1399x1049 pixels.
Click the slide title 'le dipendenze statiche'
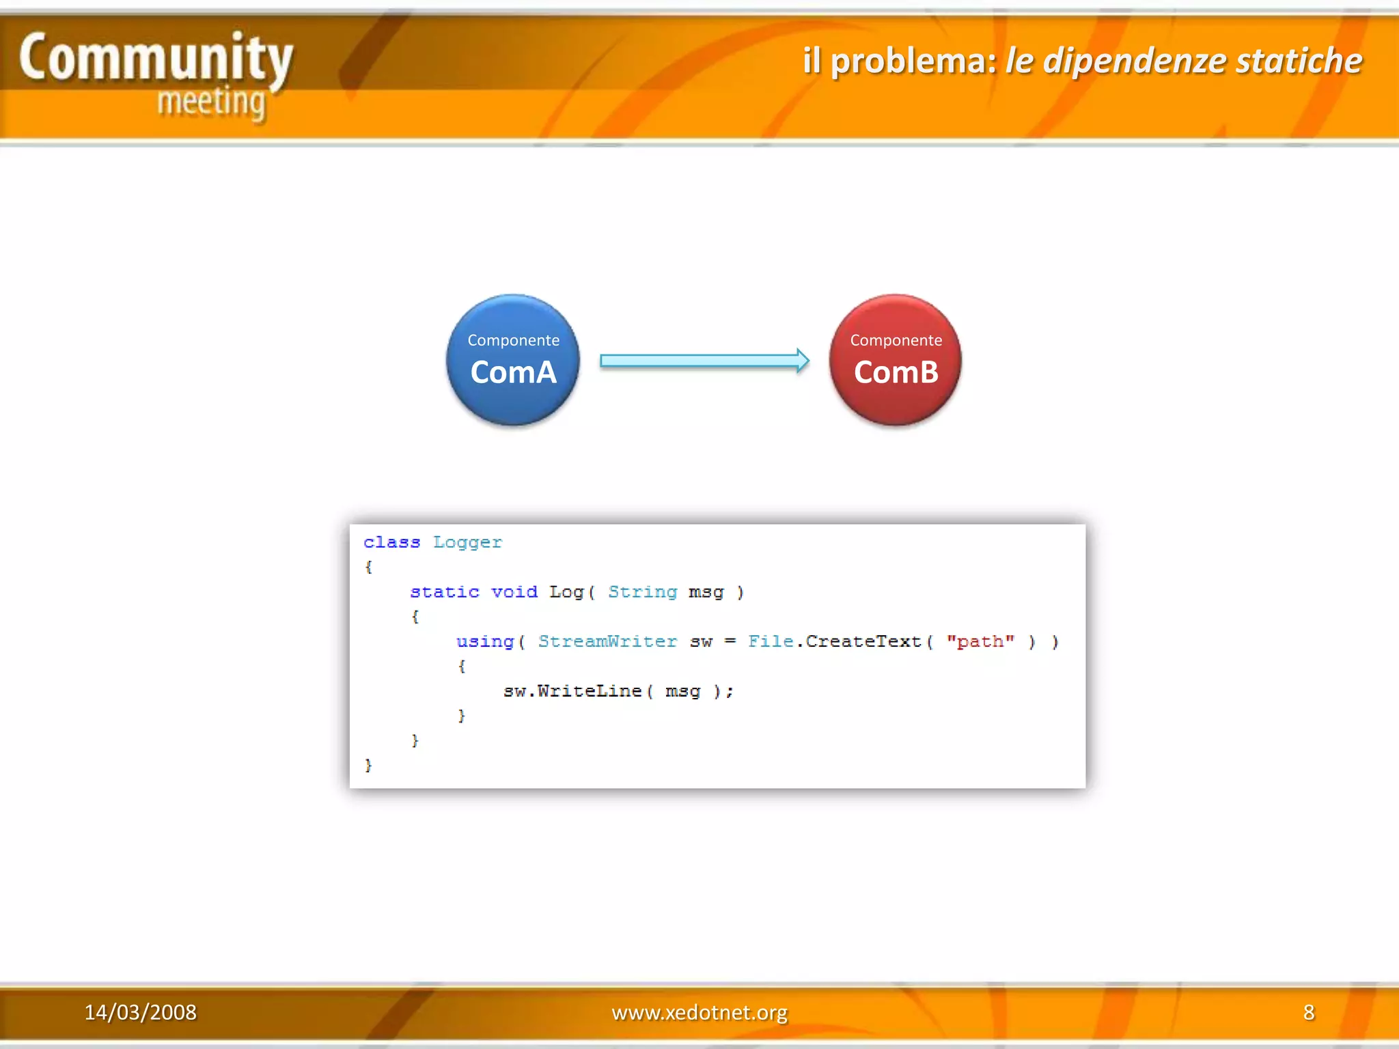[x=1184, y=60]
